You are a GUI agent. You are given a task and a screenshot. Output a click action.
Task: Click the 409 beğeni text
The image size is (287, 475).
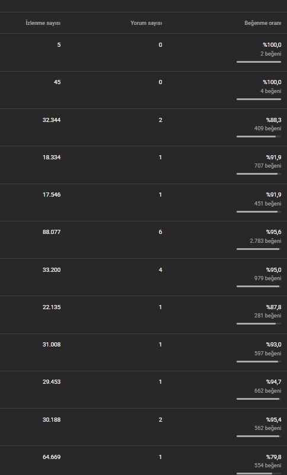pyautogui.click(x=267, y=129)
